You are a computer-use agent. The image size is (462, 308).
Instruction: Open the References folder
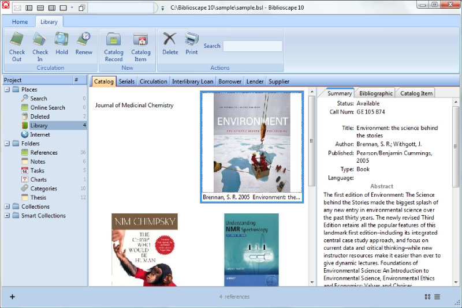(x=44, y=152)
